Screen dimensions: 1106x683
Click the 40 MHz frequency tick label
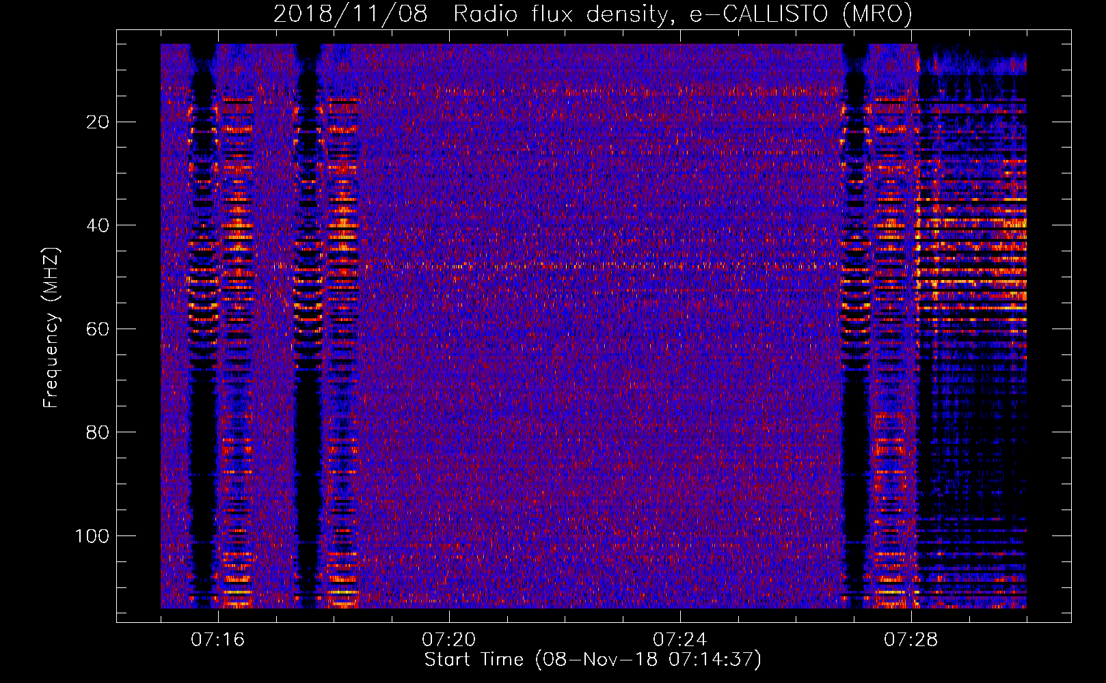pos(98,225)
